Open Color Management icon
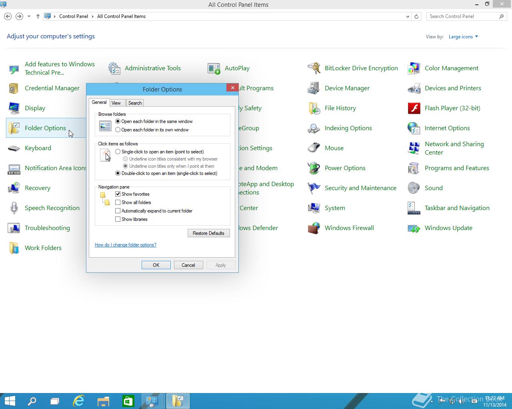Image resolution: width=512 pixels, height=409 pixels. (414, 68)
